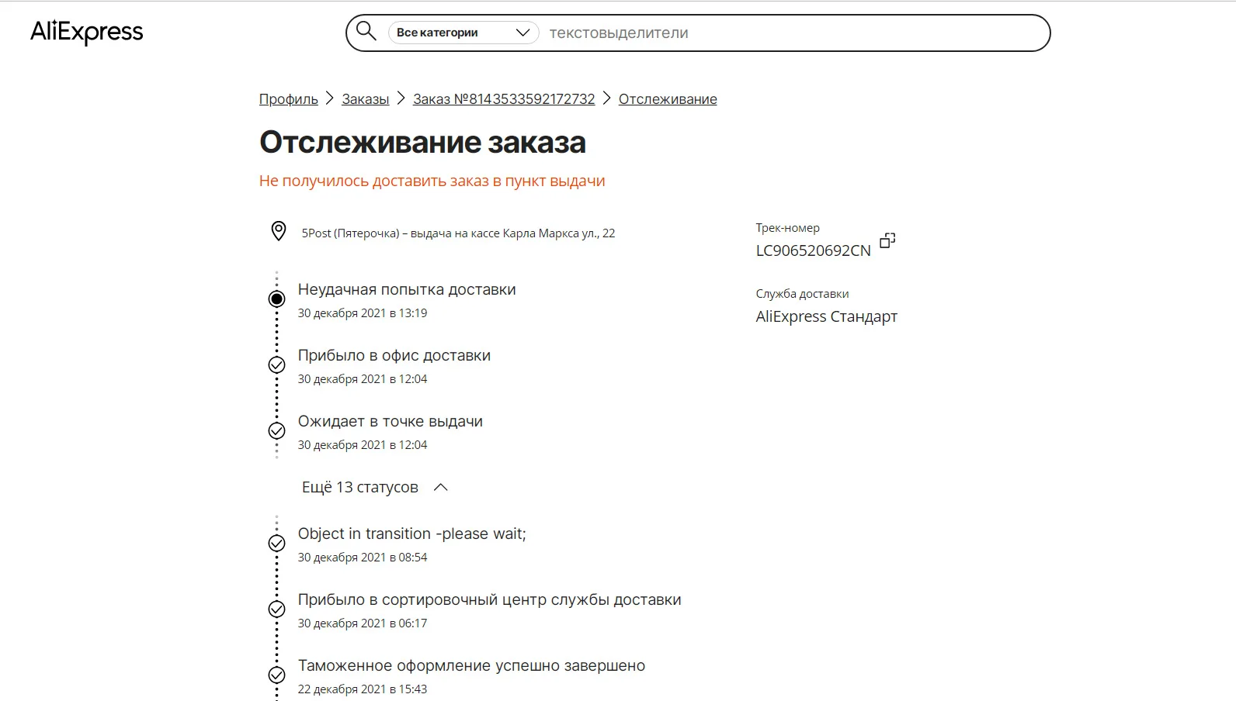Image resolution: width=1236 pixels, height=701 pixels.
Task: Click the checkmark icon beside 'Ожидает в точке выдачи'
Action: coord(276,431)
